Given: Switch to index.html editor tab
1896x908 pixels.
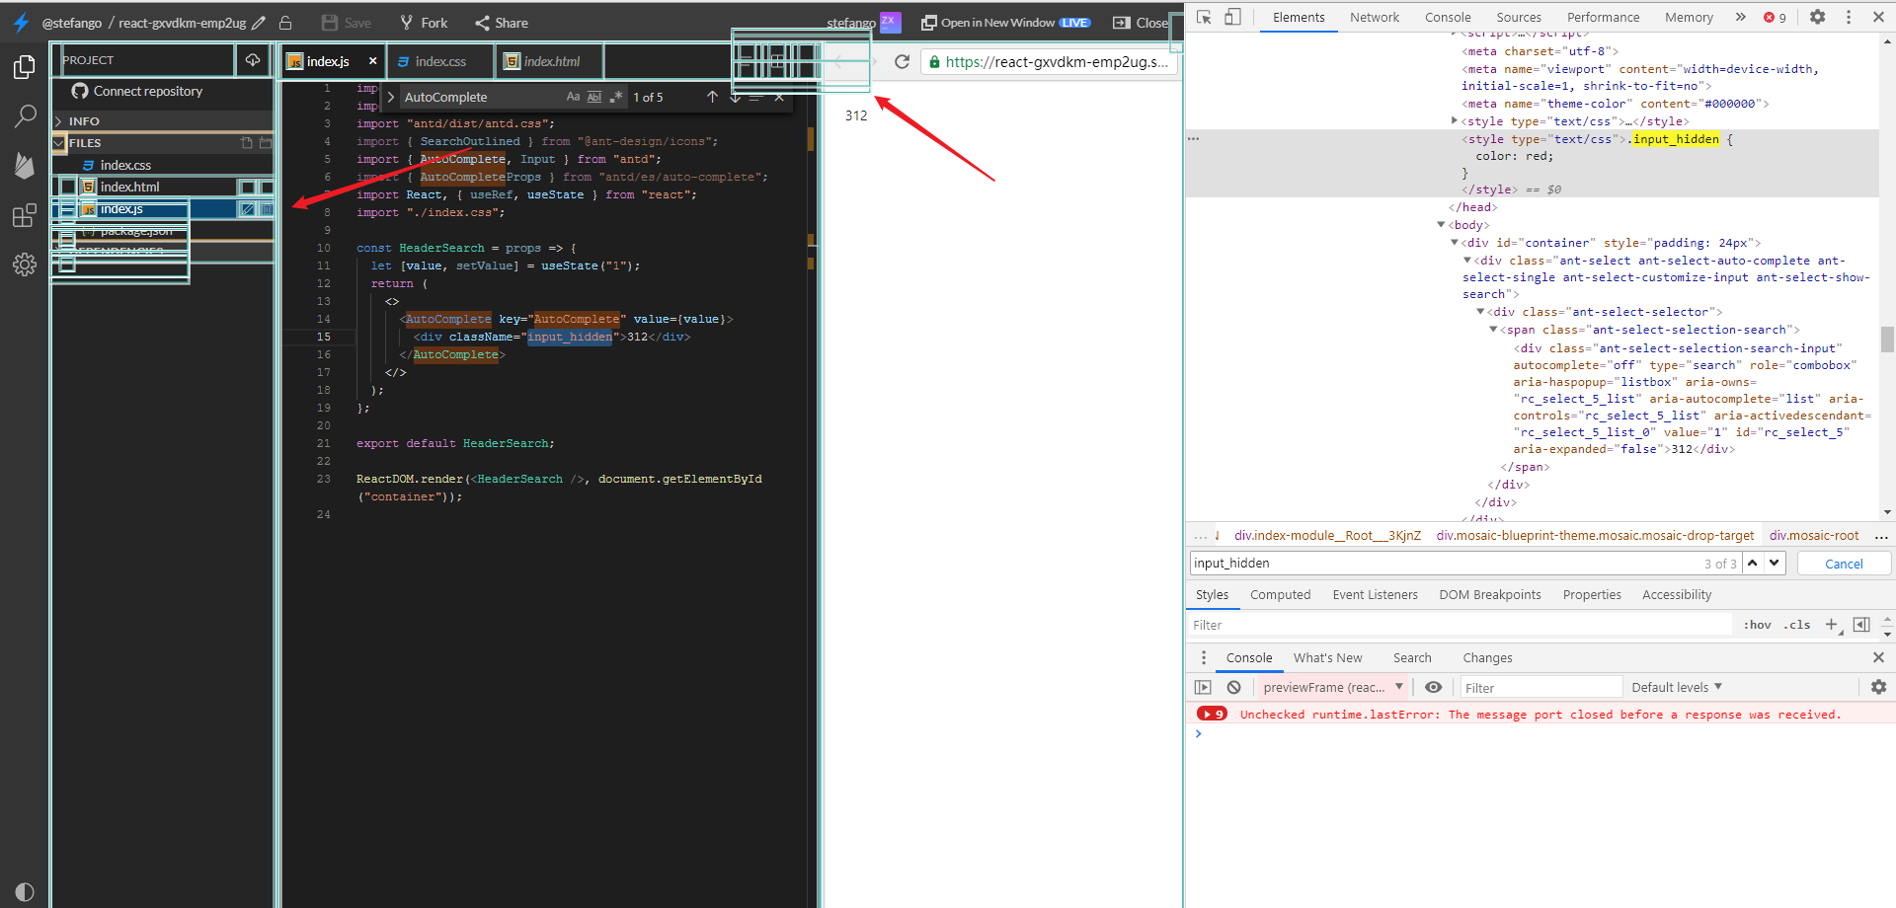Looking at the screenshot, I should [551, 61].
